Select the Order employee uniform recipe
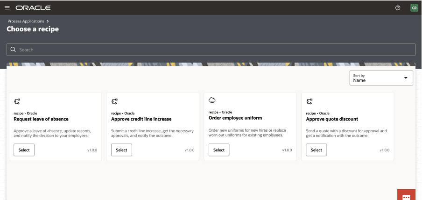 [219, 150]
